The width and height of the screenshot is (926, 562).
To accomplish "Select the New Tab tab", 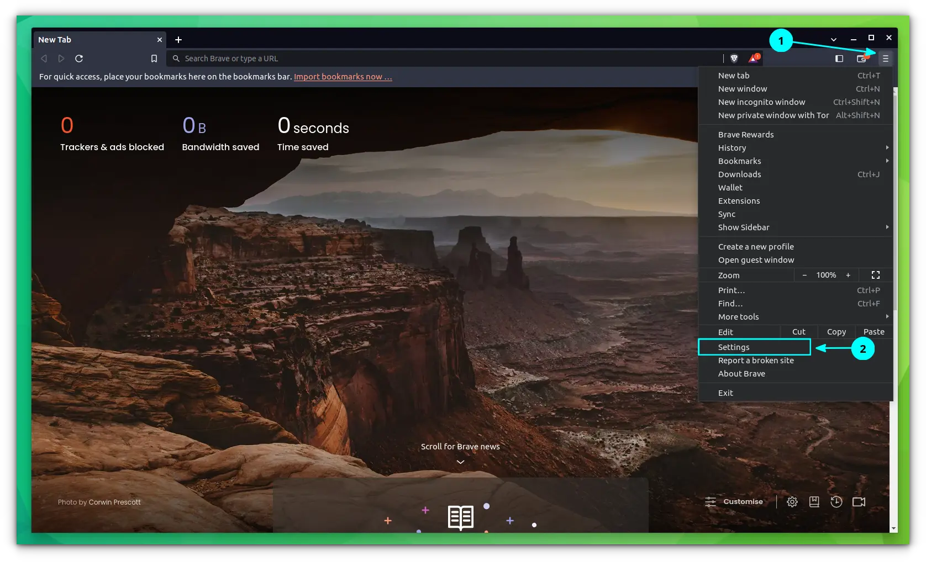I will pos(101,40).
